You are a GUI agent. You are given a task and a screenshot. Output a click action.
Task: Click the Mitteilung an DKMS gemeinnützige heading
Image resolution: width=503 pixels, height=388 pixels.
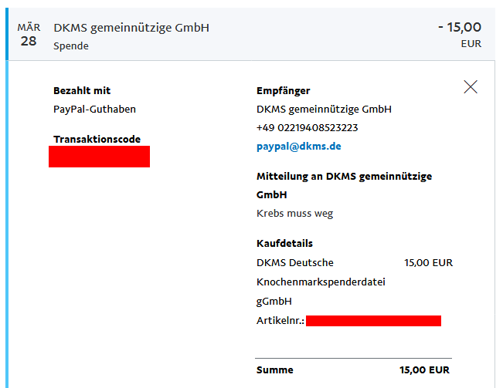[344, 177]
